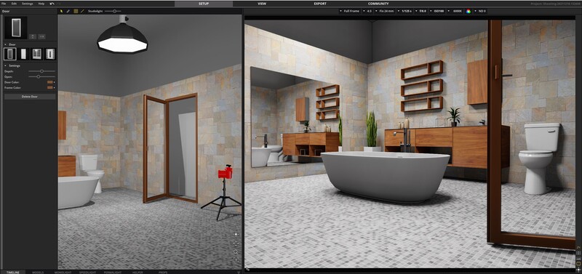Select the plain white door style
This screenshot has height=274, width=582.
click(x=23, y=54)
